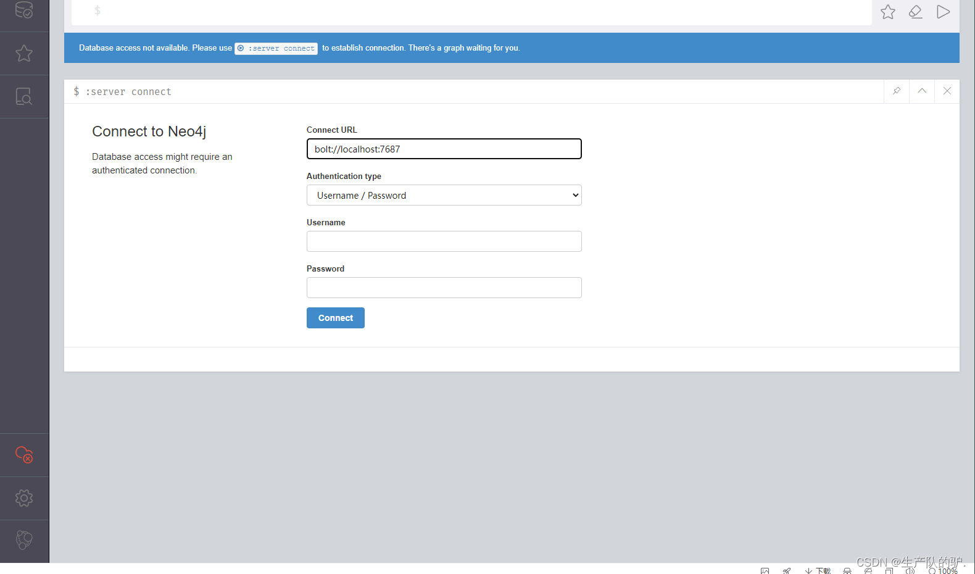The width and height of the screenshot is (975, 574).
Task: Open the documentation search sidebar icon
Action: point(24,96)
